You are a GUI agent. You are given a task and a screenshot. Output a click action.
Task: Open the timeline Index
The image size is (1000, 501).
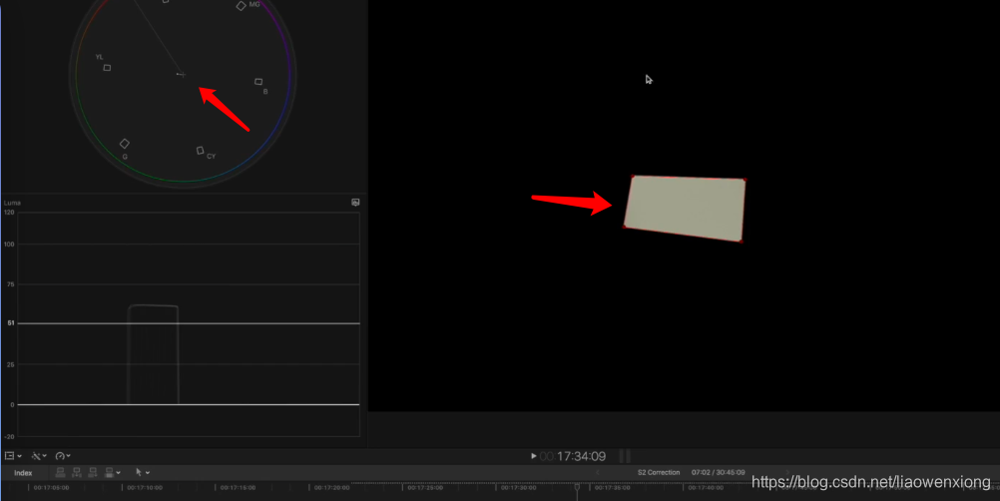point(23,473)
